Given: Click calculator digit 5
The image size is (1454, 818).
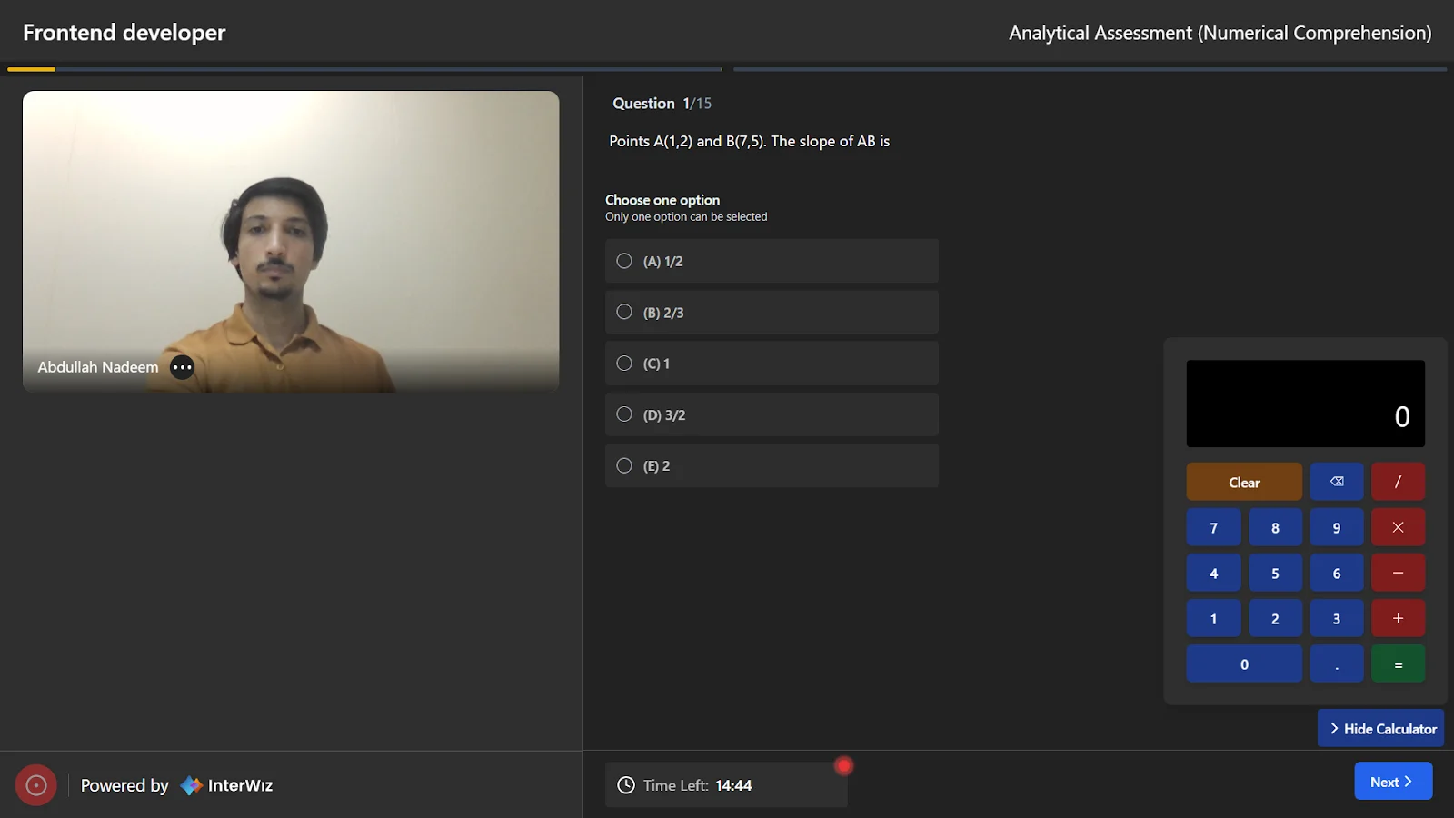Looking at the screenshot, I should coord(1275,573).
